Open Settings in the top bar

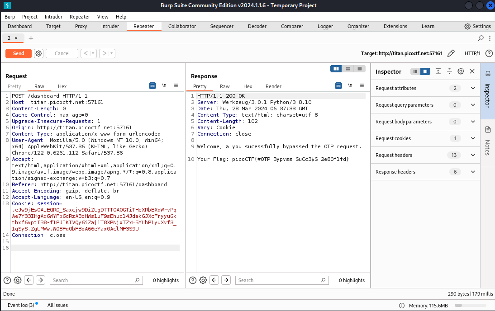coord(478,26)
